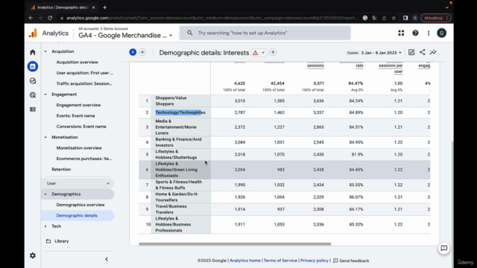Open Ecommerce purchases report
This screenshot has height=268, width=477.
click(x=84, y=159)
